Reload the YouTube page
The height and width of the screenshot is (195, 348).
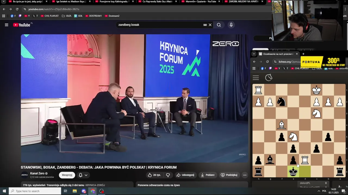(x=17, y=9)
